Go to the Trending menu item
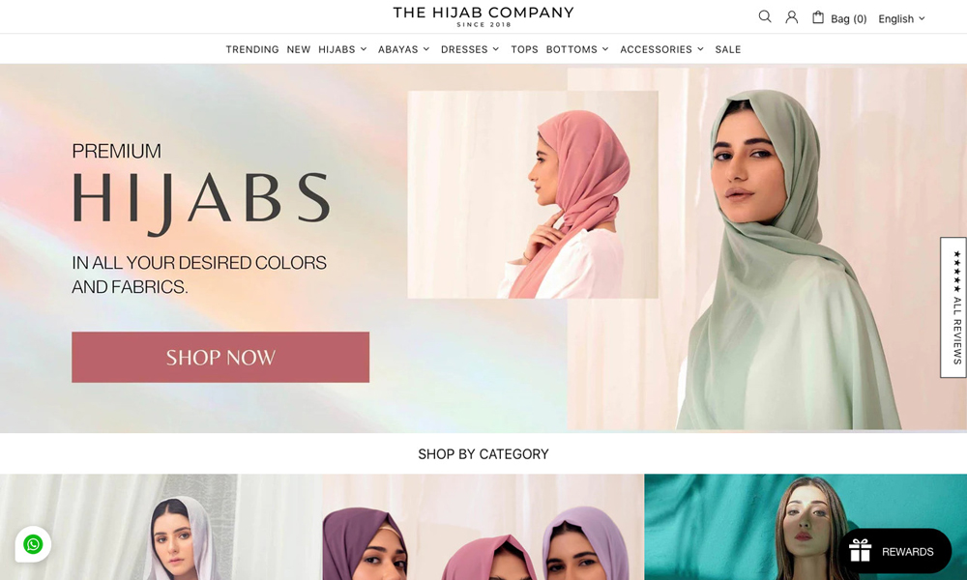967x580 pixels. (252, 49)
